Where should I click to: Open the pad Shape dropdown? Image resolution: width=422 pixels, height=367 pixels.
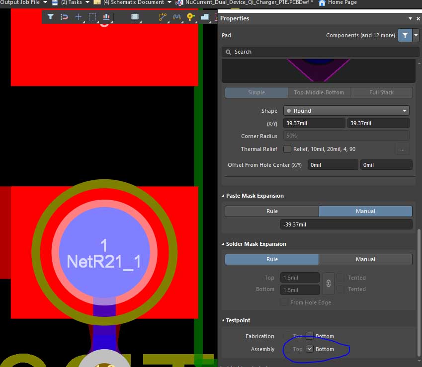pos(346,111)
